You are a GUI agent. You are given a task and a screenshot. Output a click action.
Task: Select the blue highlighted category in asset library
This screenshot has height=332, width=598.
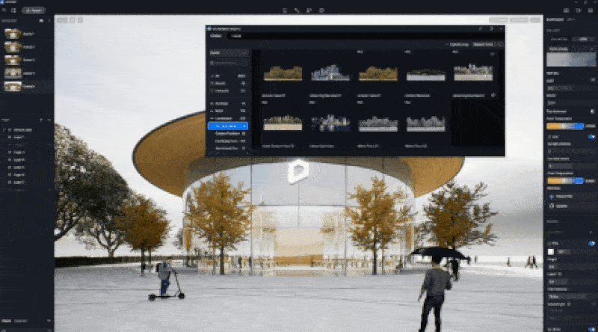coord(228,126)
